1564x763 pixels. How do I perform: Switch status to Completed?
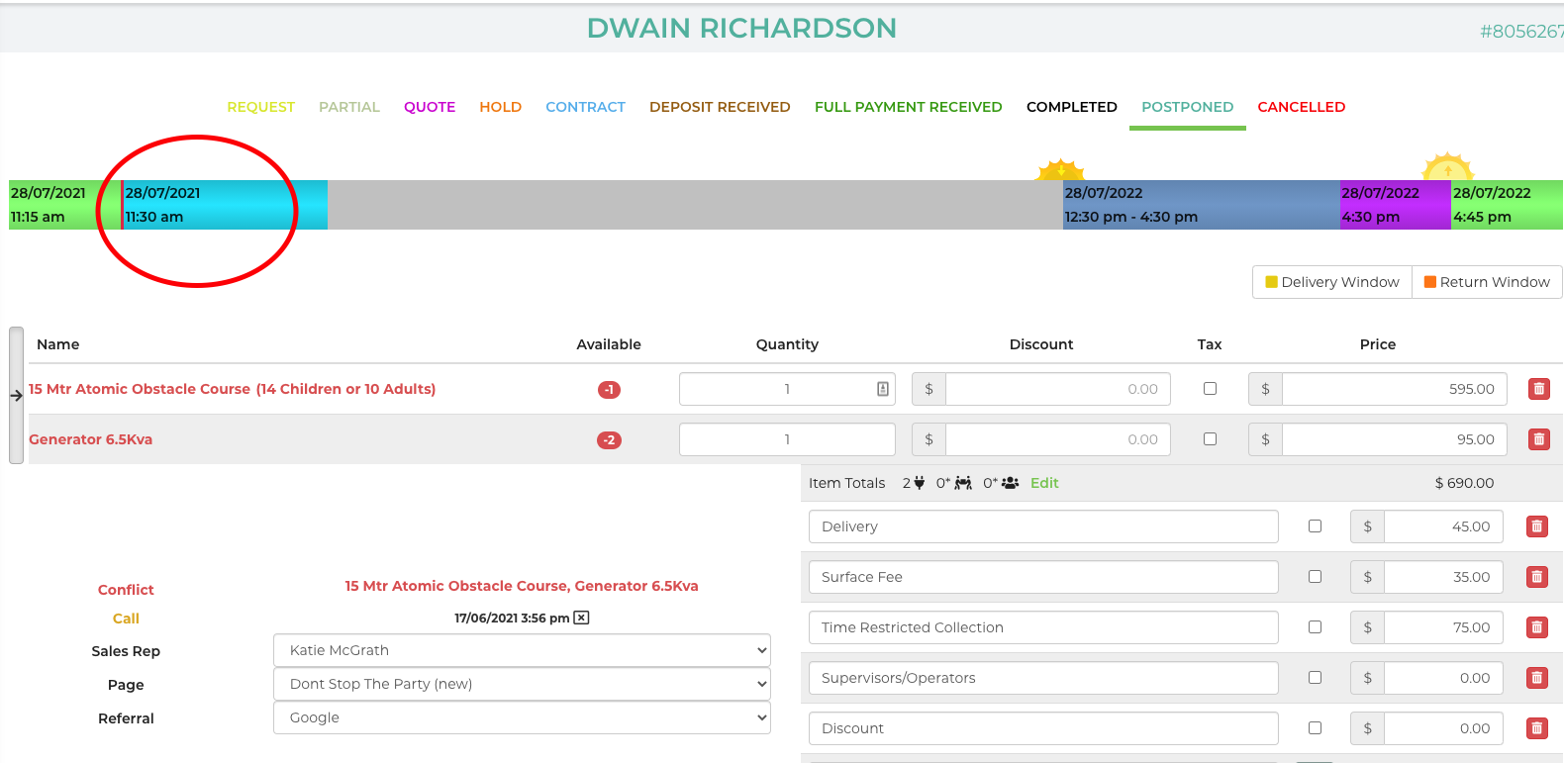[x=1071, y=107]
